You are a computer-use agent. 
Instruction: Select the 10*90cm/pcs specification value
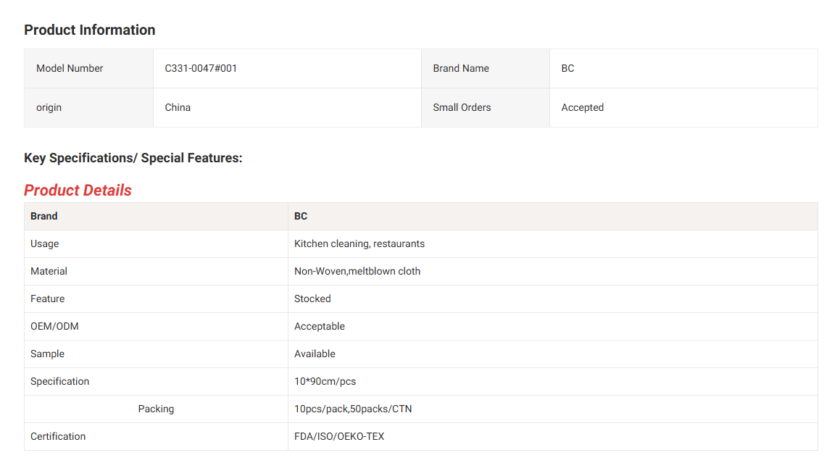pos(325,381)
